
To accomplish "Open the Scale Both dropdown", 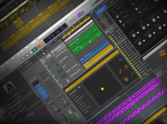I will tap(112, 28).
